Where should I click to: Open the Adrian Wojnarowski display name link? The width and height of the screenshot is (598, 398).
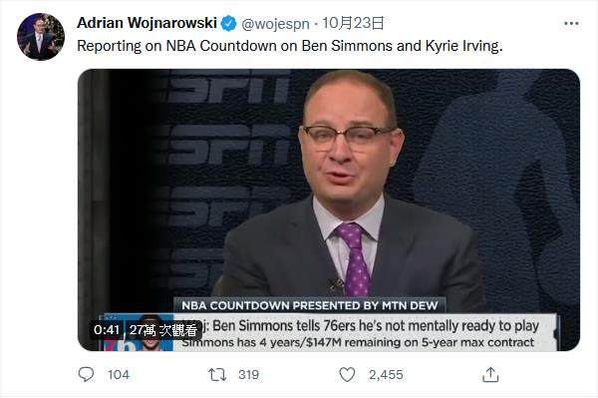(x=147, y=23)
